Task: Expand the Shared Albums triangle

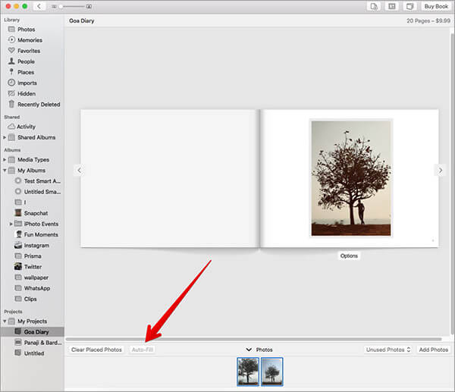Action: click(x=5, y=137)
